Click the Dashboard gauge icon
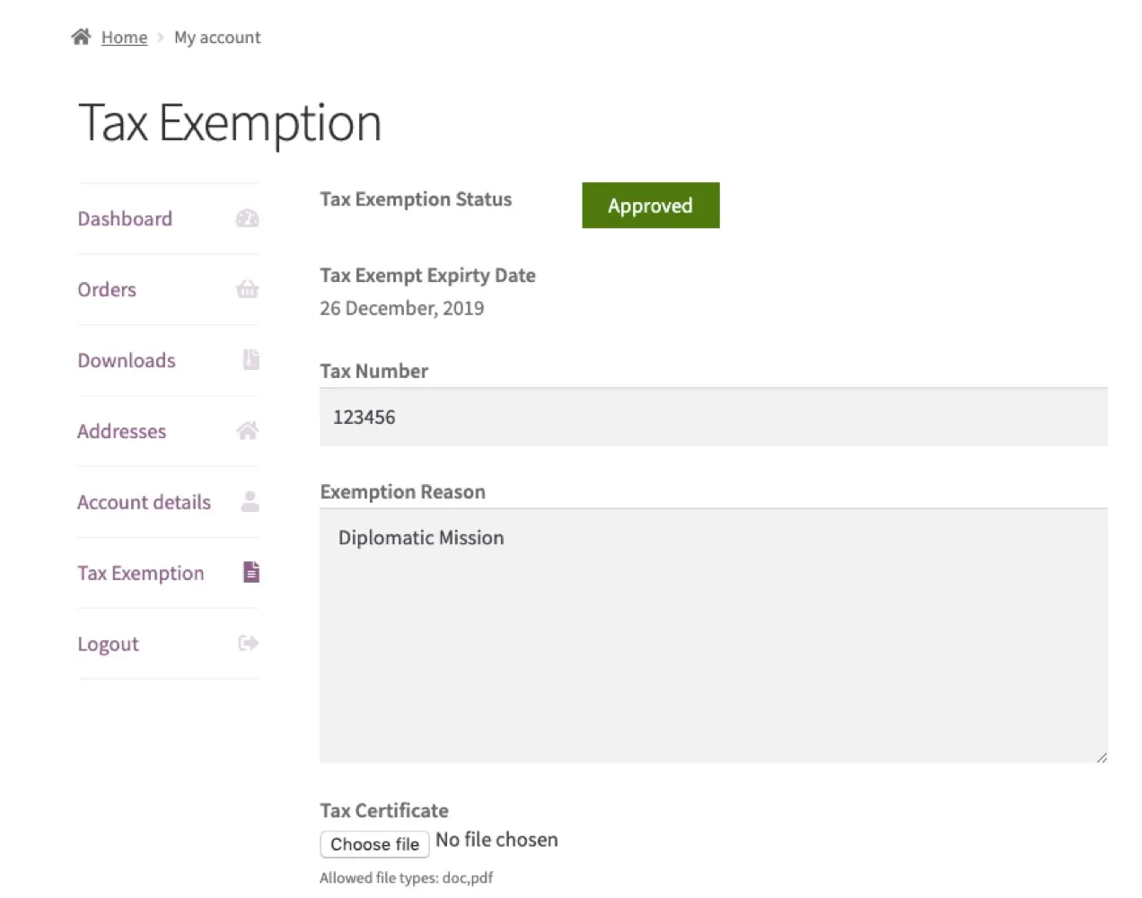Image resolution: width=1142 pixels, height=898 pixels. [247, 218]
